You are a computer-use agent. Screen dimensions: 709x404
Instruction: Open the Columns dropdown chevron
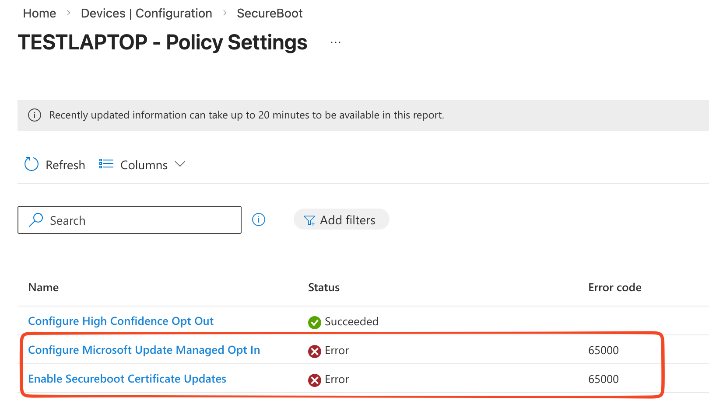pos(179,164)
